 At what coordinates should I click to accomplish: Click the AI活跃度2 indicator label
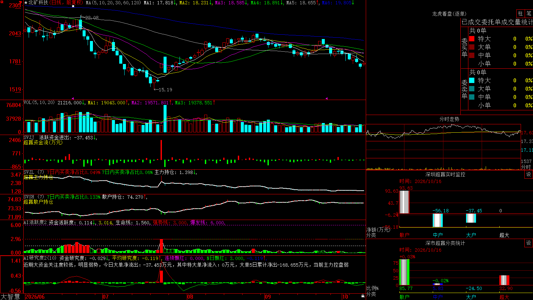pos(35,223)
